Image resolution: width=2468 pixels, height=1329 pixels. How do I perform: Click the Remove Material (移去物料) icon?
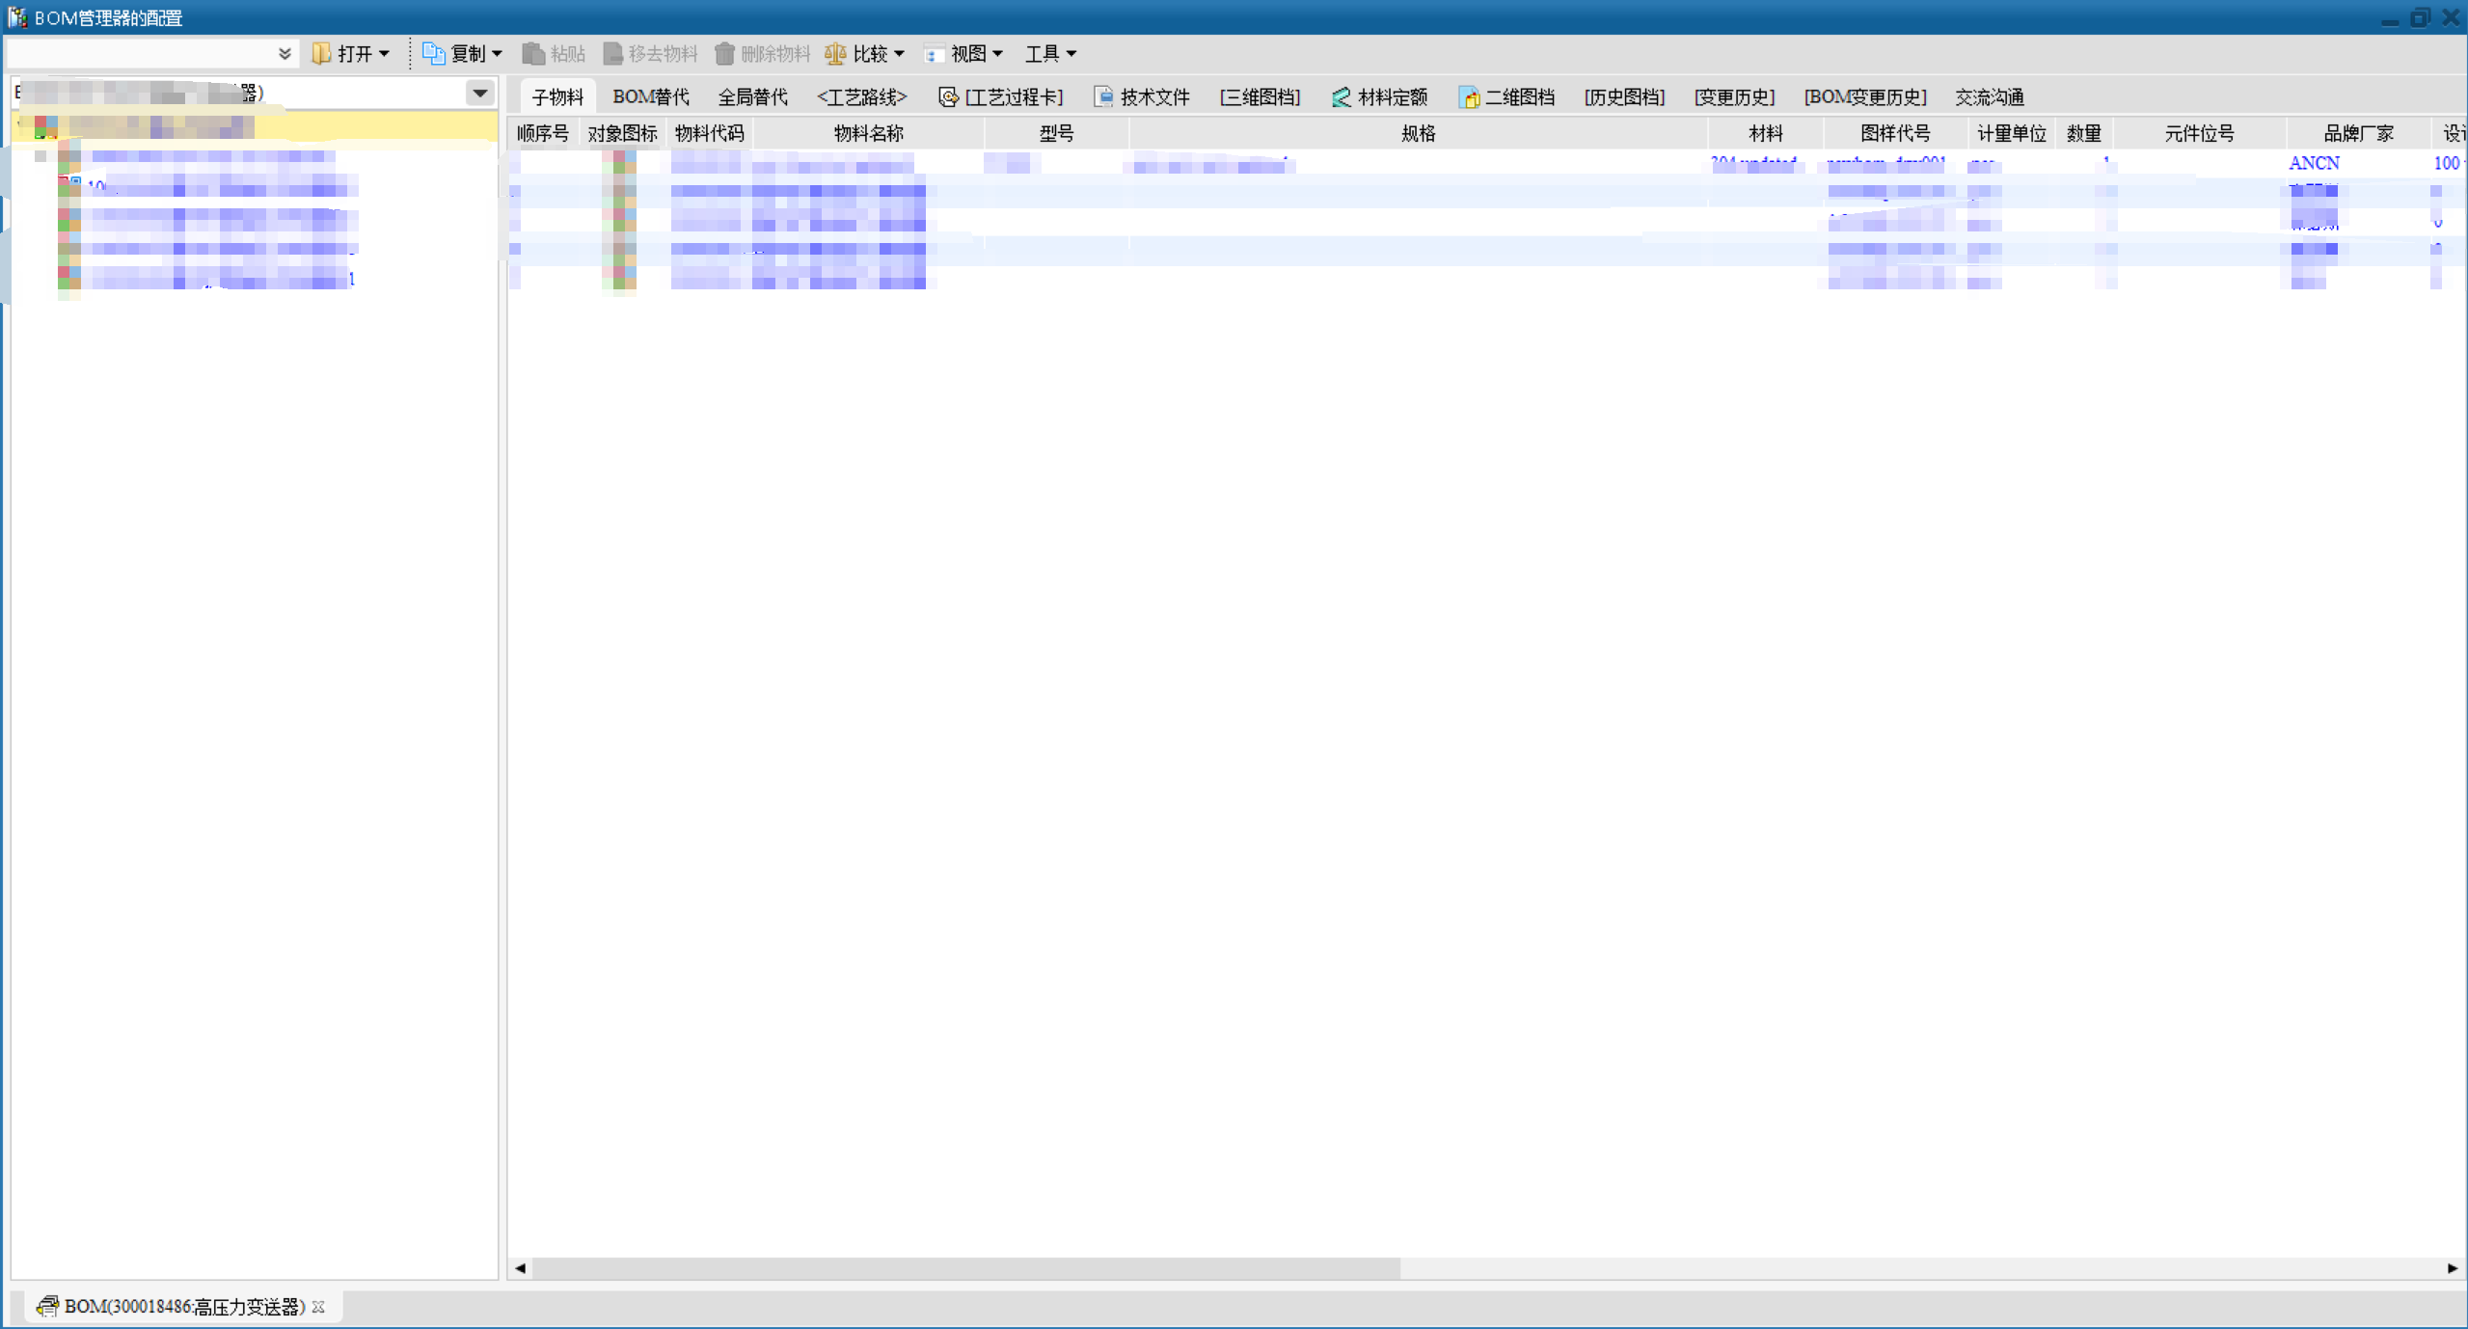[x=612, y=54]
